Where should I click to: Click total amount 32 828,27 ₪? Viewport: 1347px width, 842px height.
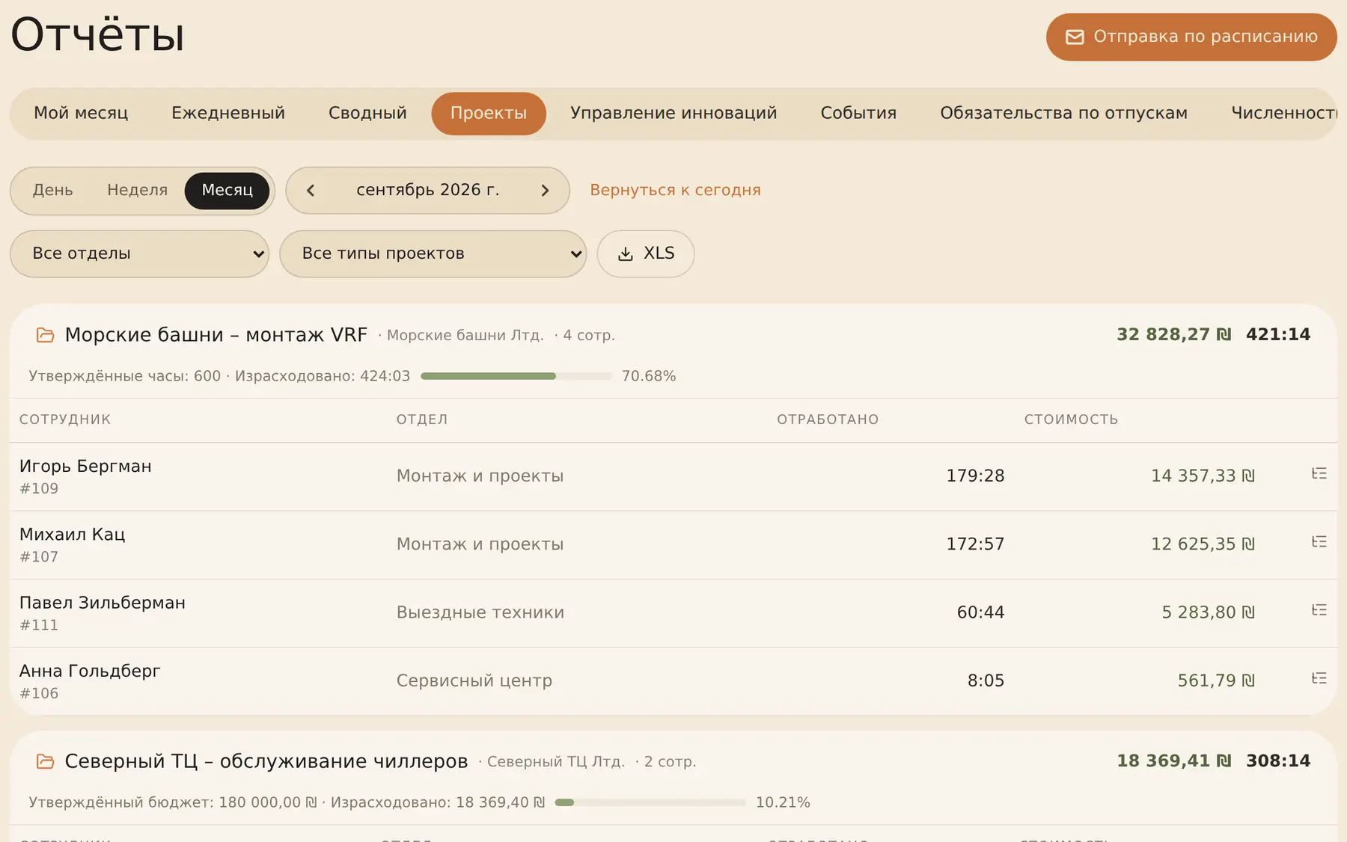[x=1173, y=334]
